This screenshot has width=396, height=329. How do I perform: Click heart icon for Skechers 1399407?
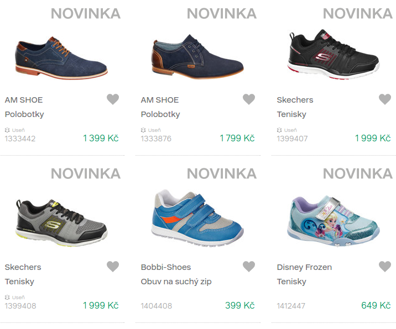pyautogui.click(x=385, y=99)
